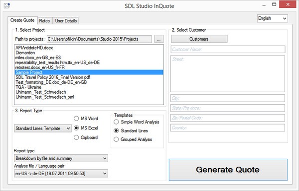The height and width of the screenshot is (191, 299).
Task: Click the Generate Quote button
Action: 228,170
